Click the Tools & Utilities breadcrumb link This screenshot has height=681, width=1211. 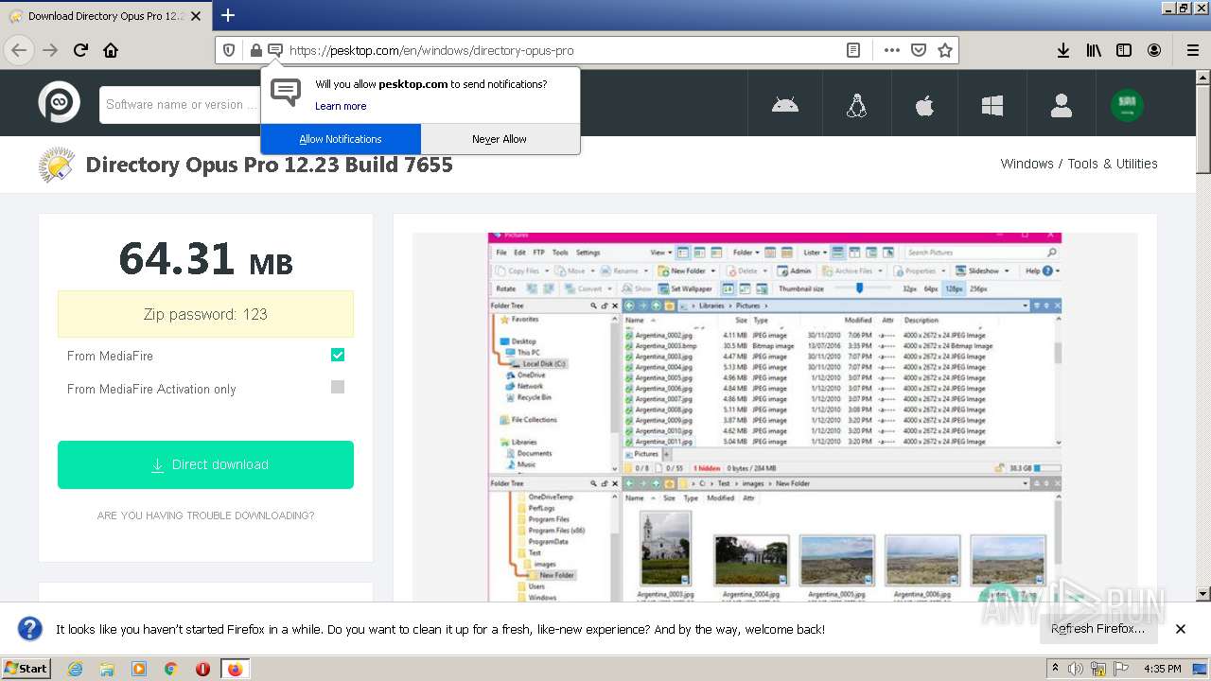pos(1113,164)
